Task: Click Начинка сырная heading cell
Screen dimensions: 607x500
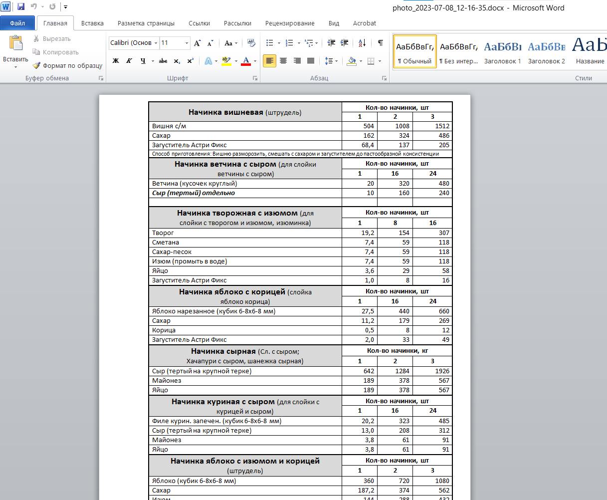Action: coord(245,356)
